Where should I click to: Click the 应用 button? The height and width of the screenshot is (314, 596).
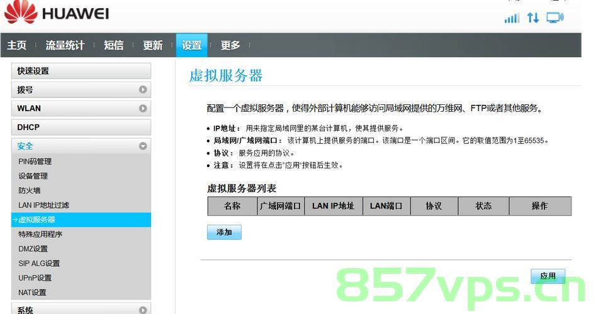pyautogui.click(x=548, y=276)
